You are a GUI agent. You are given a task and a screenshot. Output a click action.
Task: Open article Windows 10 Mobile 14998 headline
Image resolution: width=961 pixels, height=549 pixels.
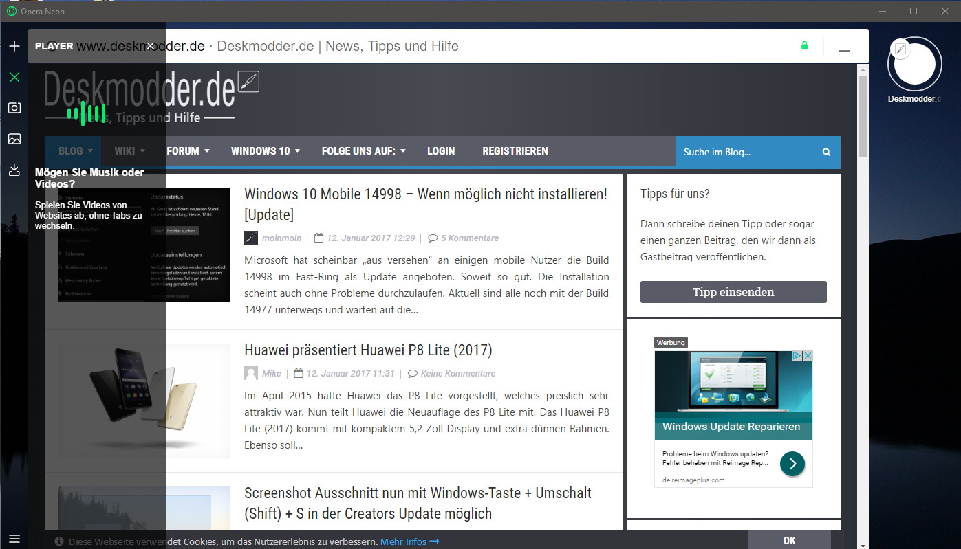point(426,204)
